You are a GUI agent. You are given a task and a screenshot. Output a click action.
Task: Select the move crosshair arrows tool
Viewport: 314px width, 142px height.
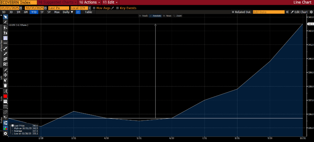tap(5, 75)
